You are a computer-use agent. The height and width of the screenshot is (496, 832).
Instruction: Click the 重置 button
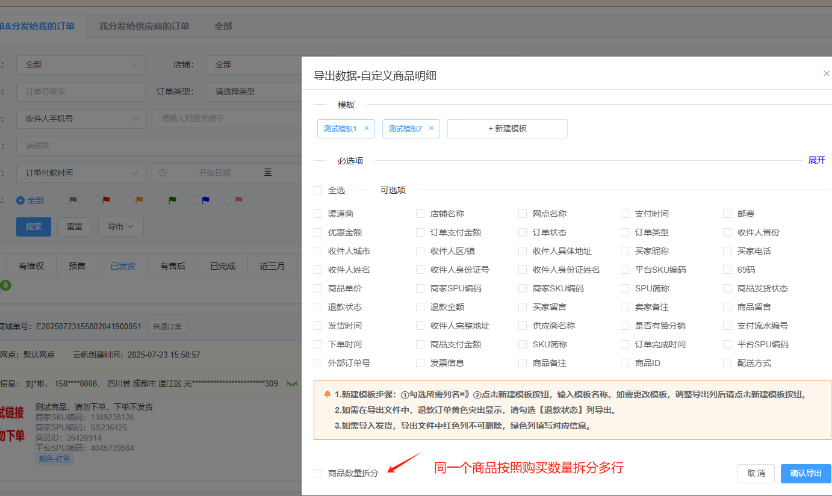75,226
